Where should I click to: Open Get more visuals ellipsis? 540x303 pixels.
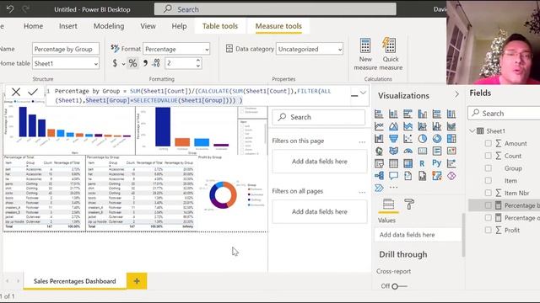[x=393, y=188]
